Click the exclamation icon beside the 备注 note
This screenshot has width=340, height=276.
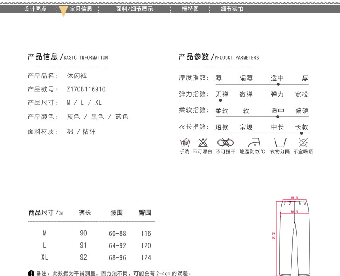(x=31, y=273)
